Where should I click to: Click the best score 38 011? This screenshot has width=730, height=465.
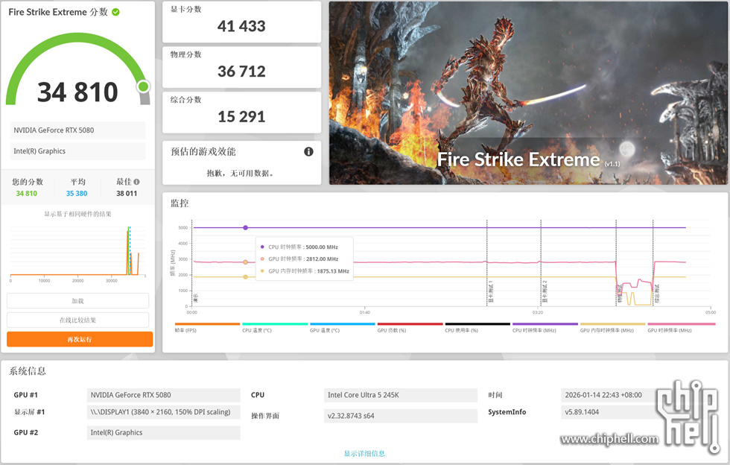[127, 193]
